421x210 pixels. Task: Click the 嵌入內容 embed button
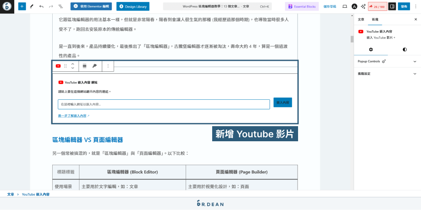[283, 102]
